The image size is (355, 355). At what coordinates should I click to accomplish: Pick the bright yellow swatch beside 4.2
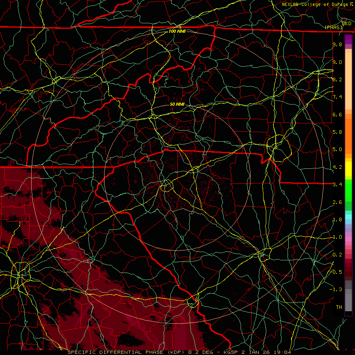[x=348, y=169]
